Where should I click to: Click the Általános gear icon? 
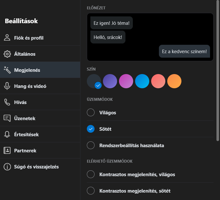coord(7,54)
